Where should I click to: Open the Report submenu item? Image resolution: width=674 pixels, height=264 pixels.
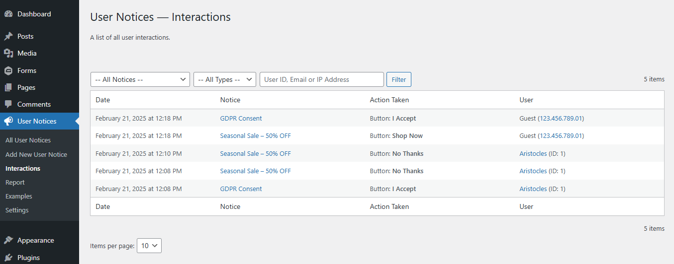[15, 182]
